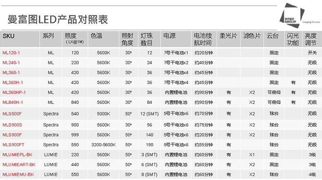Click the 6 (SMT) bead count cell
The width and height of the screenshot is (322, 180).
click(150, 165)
